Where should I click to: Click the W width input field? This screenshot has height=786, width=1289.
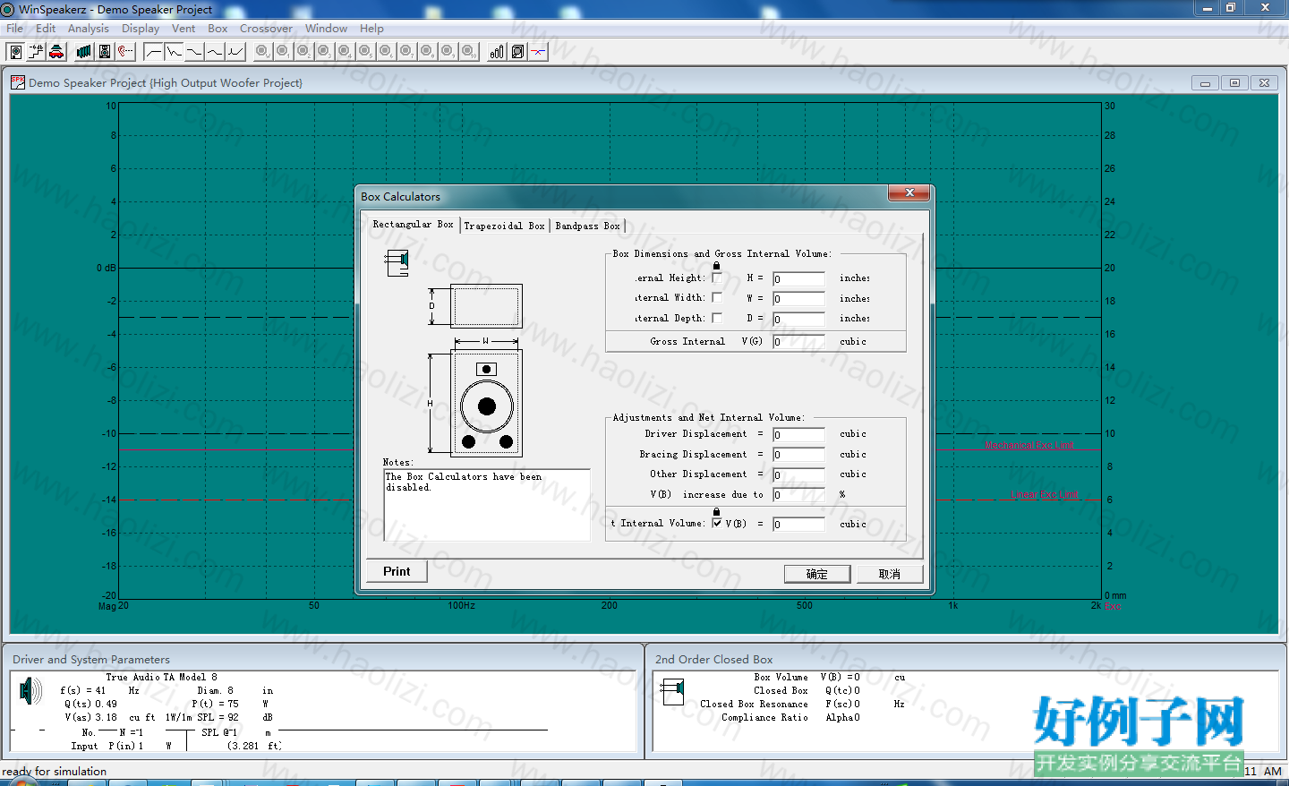pos(798,299)
